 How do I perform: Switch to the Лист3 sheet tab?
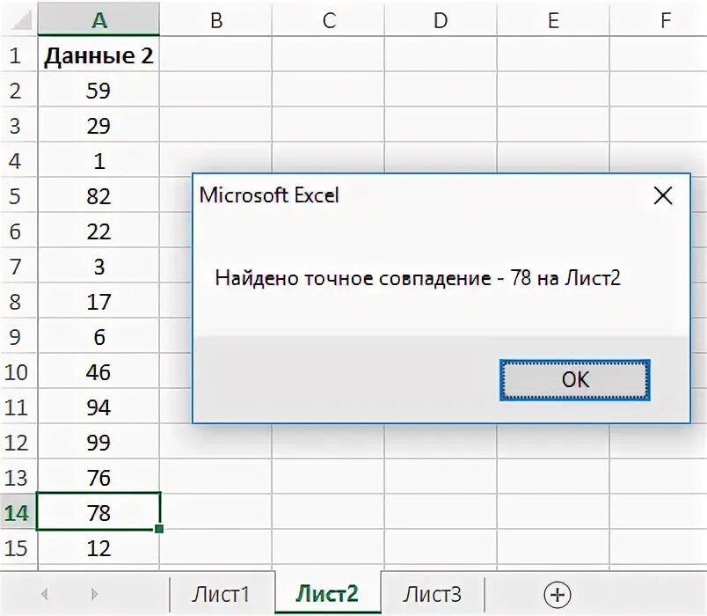[432, 593]
